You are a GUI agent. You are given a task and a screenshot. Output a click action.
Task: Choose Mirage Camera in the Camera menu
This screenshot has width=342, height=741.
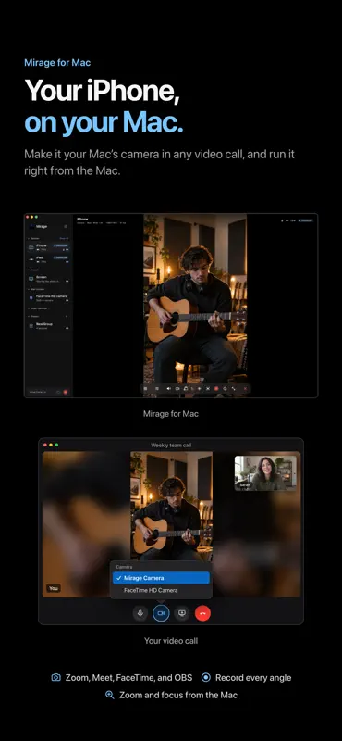click(x=161, y=578)
